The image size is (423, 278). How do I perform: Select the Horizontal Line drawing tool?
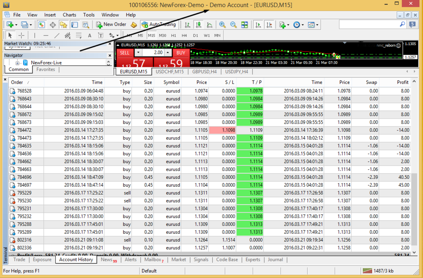point(45,36)
